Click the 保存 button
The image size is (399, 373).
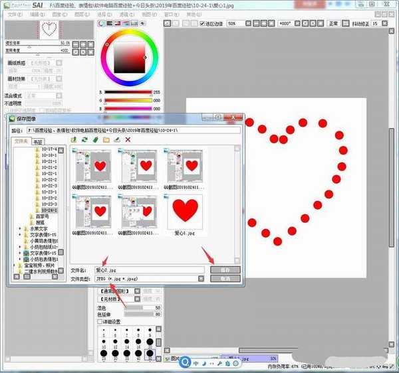click(x=225, y=270)
